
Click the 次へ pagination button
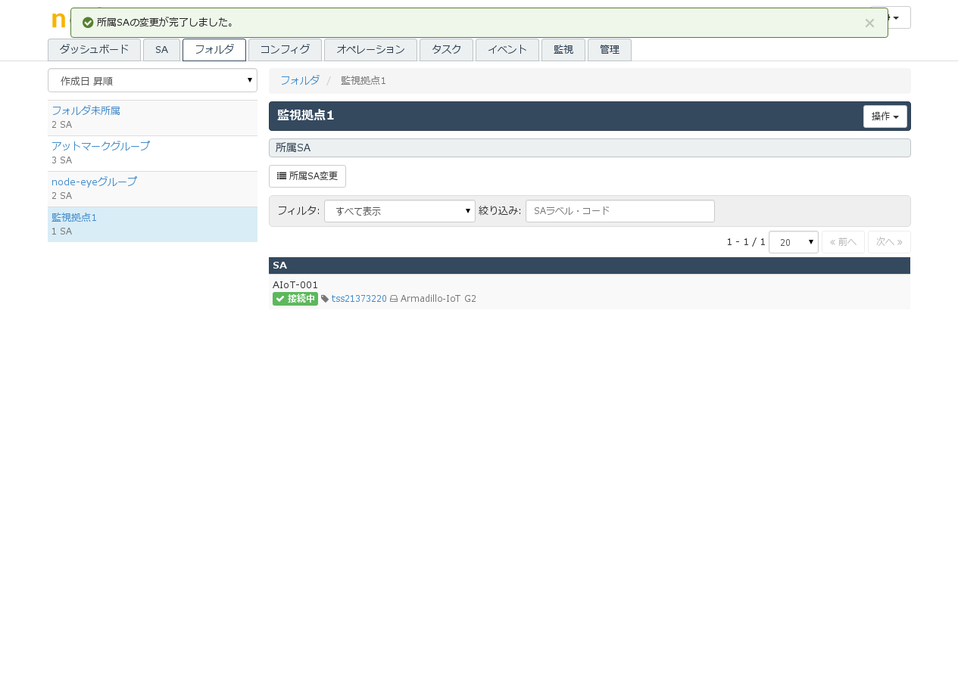(x=889, y=242)
